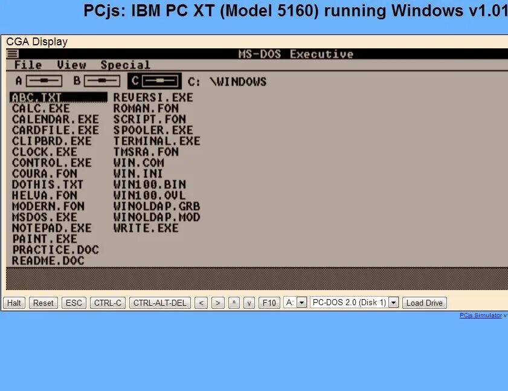Open the View menu
The width and height of the screenshot is (508, 391).
[x=72, y=65]
